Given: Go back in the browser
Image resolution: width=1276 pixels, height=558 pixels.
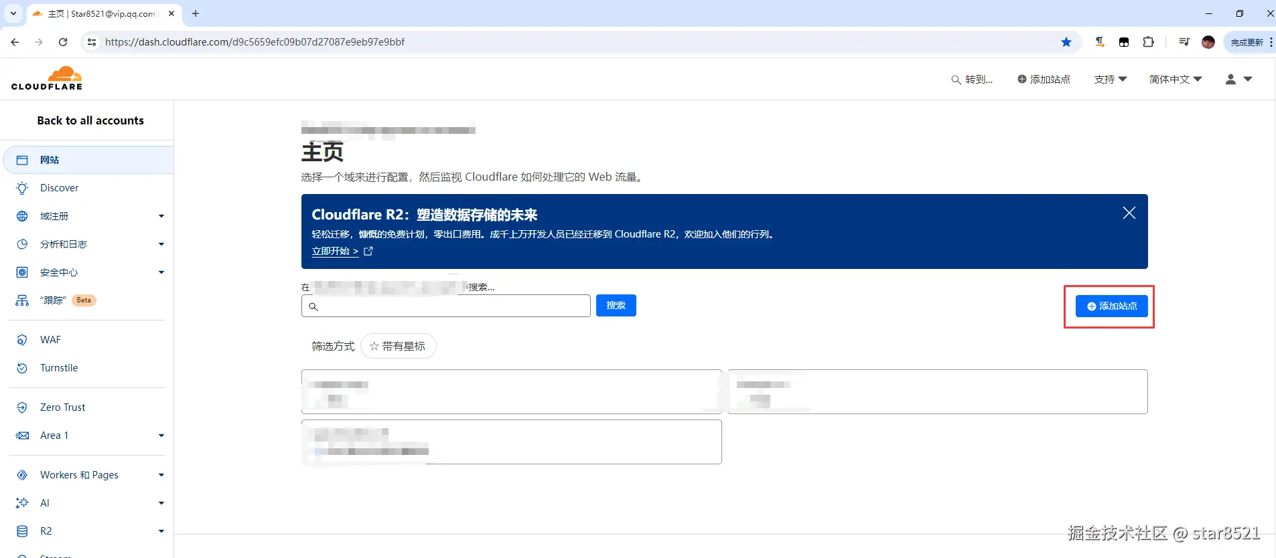Looking at the screenshot, I should click(x=15, y=41).
